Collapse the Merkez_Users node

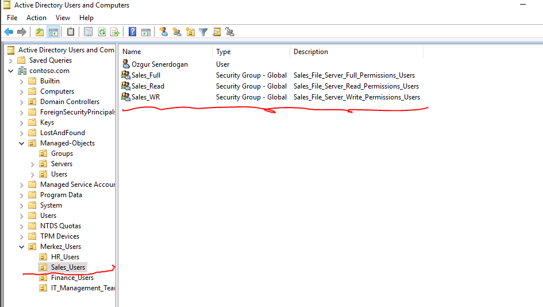pos(21,247)
